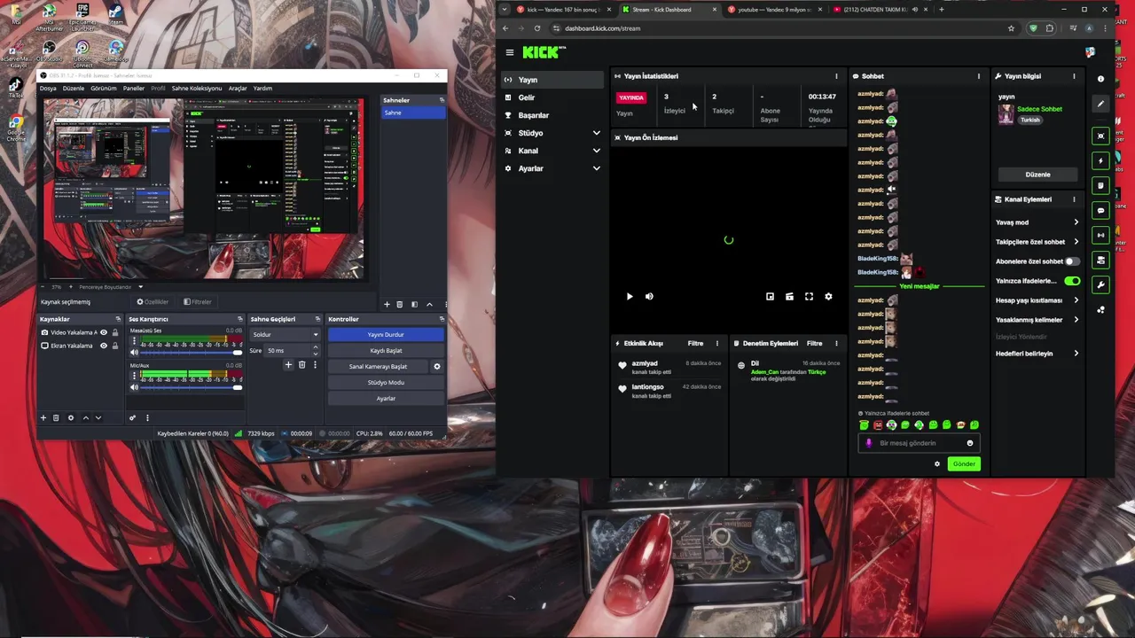Add a new source in OBS Kaynaklar panel

(x=43, y=417)
